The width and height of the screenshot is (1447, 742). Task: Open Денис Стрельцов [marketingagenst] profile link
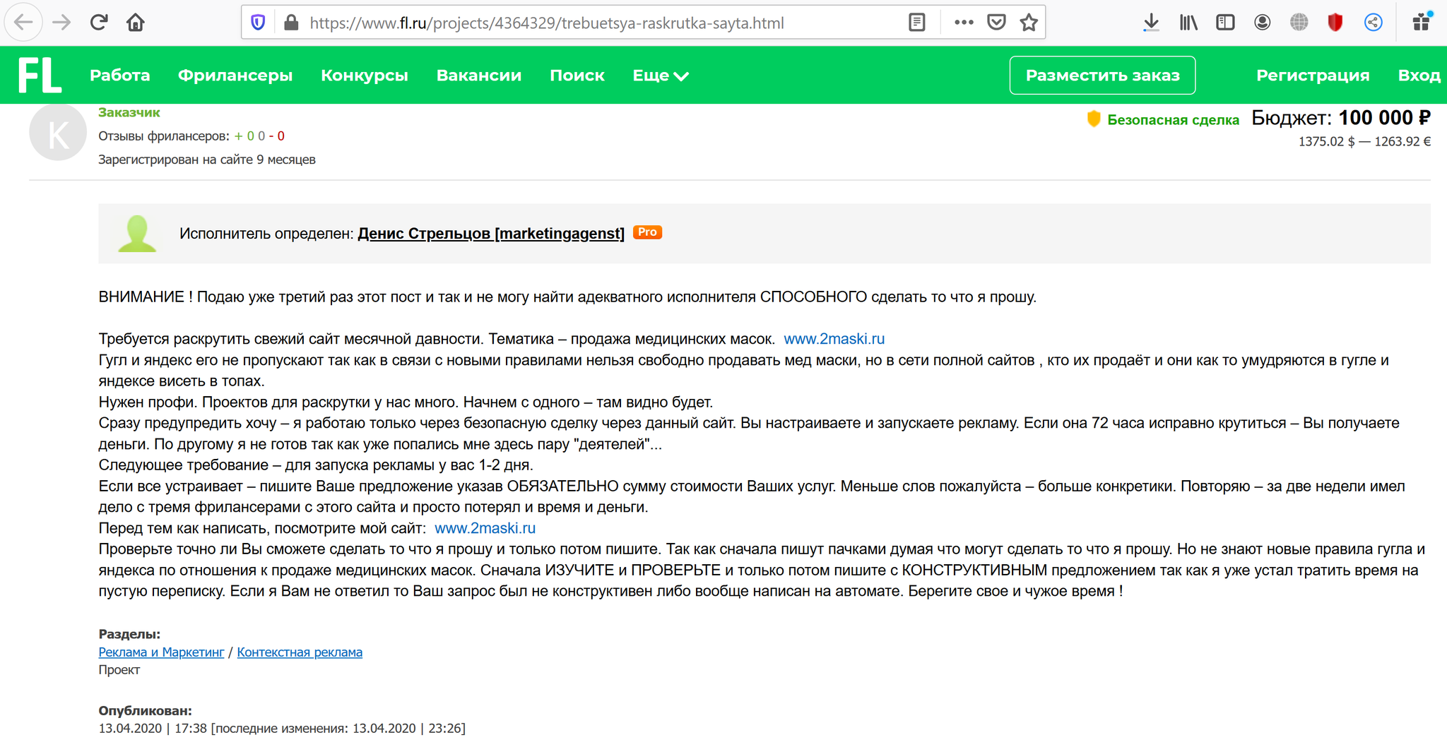[491, 233]
